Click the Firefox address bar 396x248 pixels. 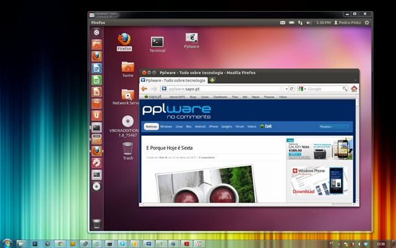(223, 89)
